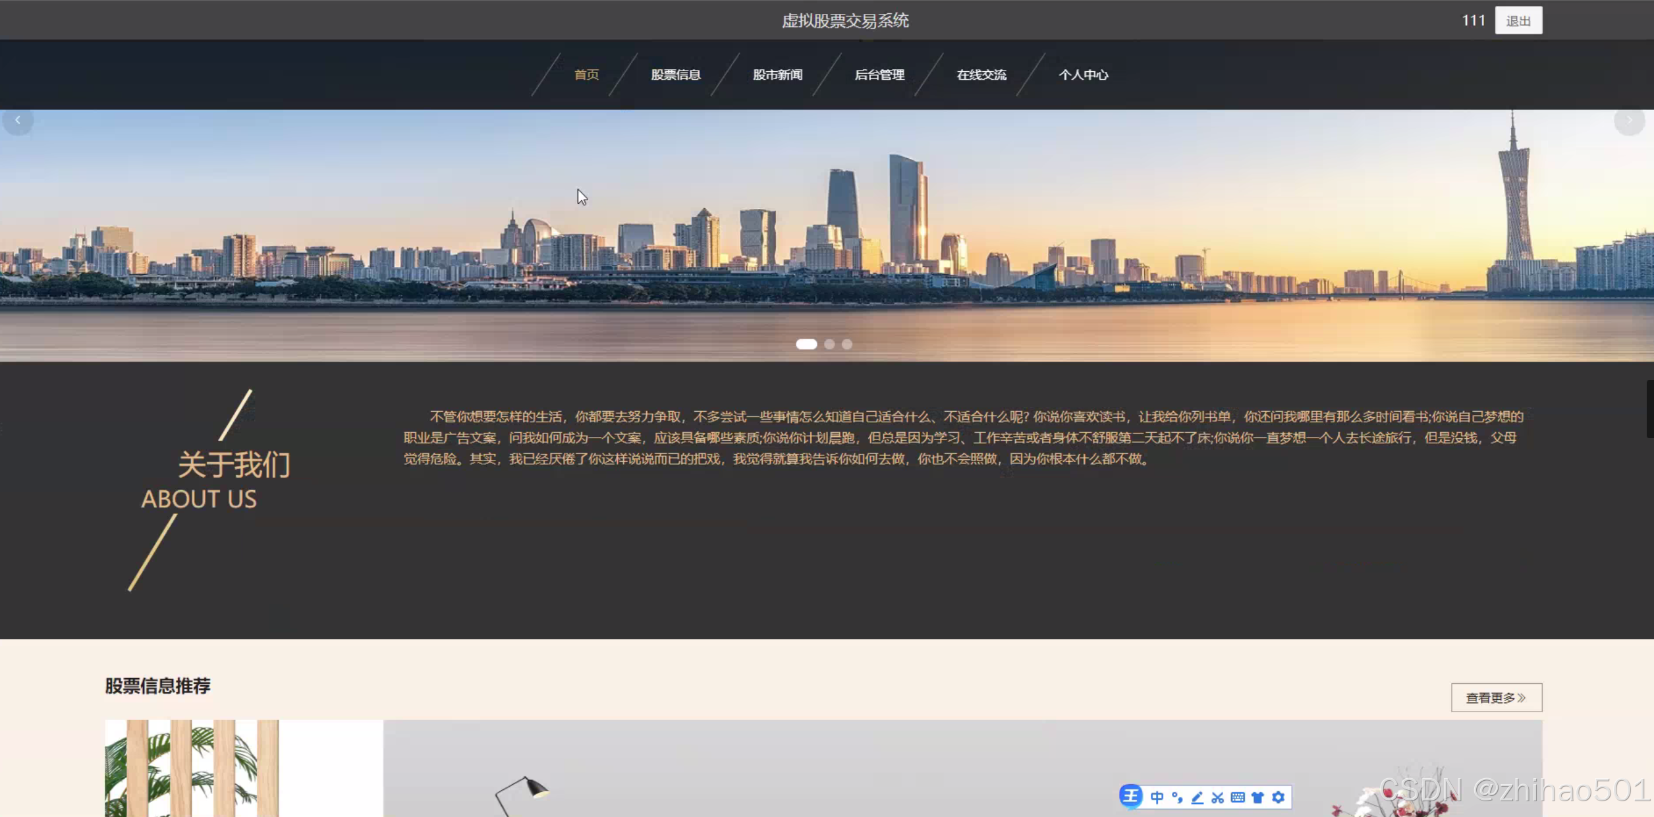The image size is (1654, 817).
Task: Open the soft keyboard icon in IME toolbar
Action: click(1238, 798)
